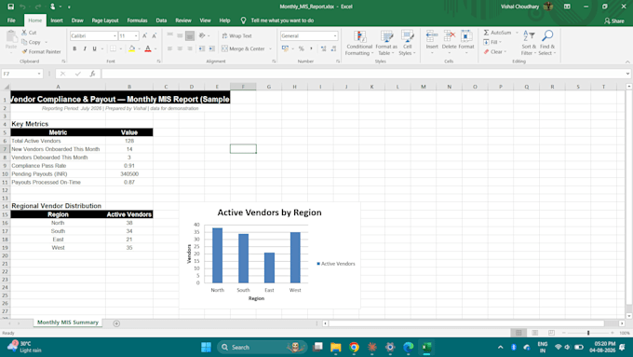This screenshot has width=633, height=357.
Task: Expand the Calibri font name dropdown
Action: coord(114,36)
